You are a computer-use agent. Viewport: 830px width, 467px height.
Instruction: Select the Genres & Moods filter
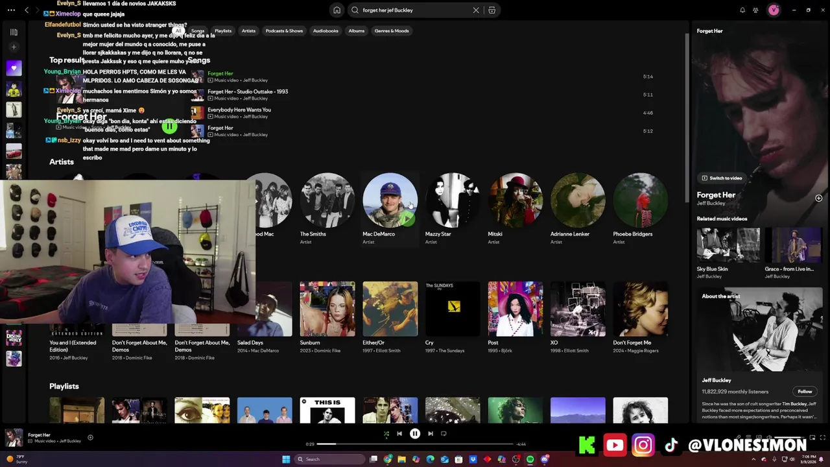coord(392,30)
